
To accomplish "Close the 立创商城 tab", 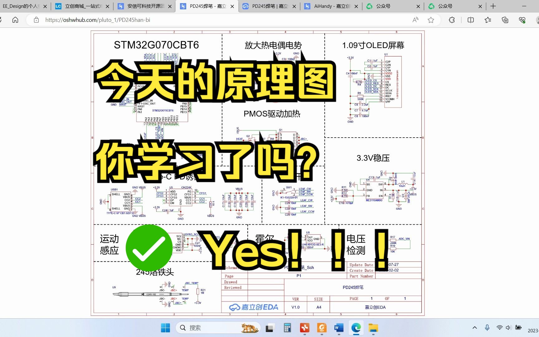I will point(108,6).
